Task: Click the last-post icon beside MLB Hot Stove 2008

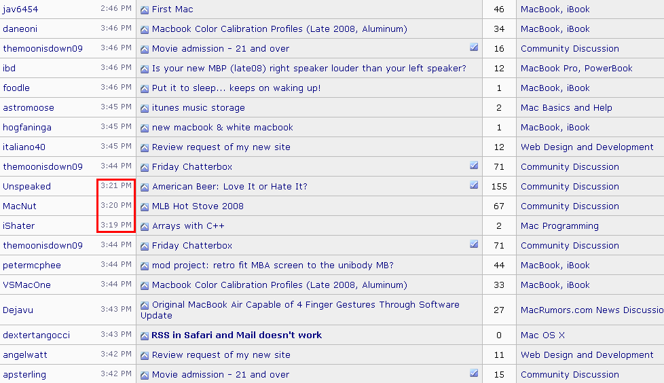Action: tap(145, 206)
